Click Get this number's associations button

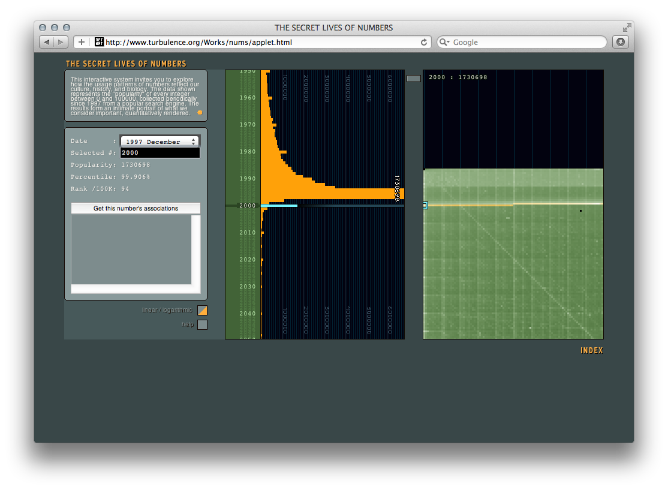[136, 209]
